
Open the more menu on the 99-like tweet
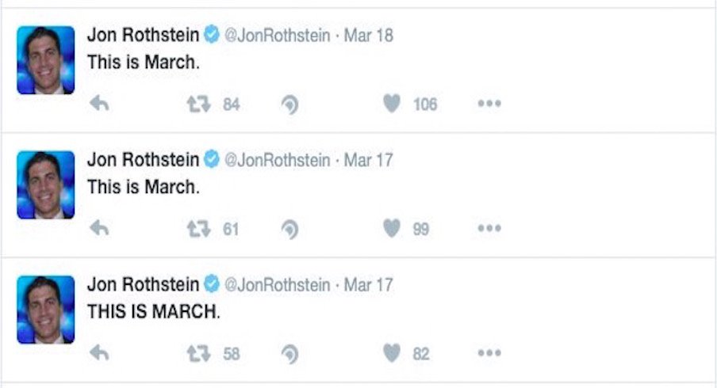(489, 228)
